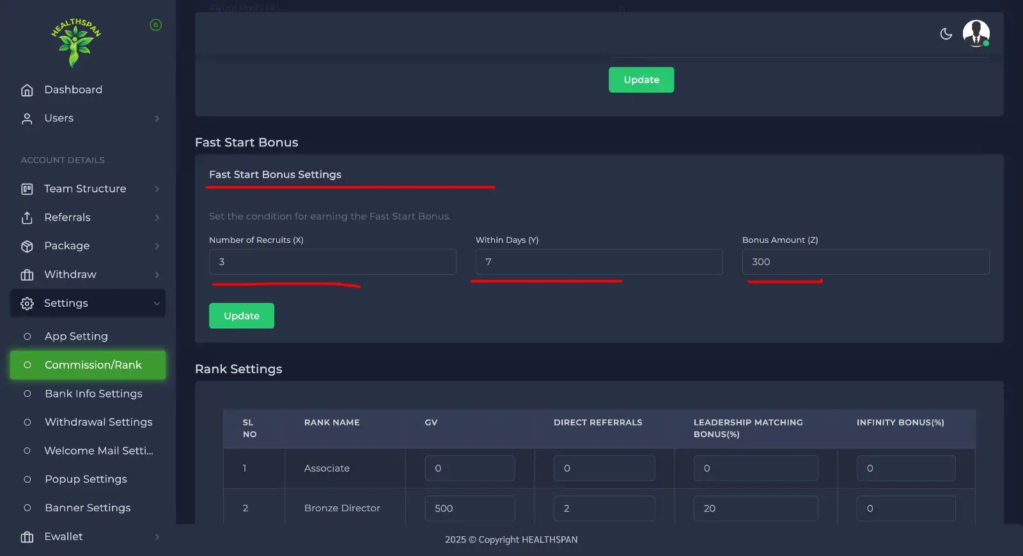Select the App Setting radio bullet
The image size is (1023, 556).
click(x=27, y=336)
